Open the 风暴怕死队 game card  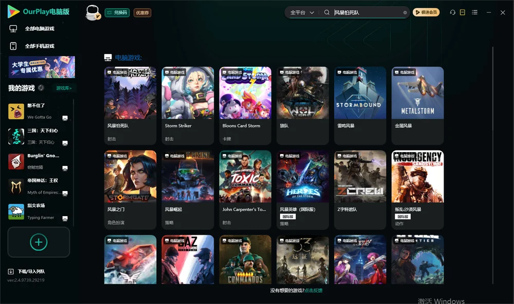click(130, 105)
